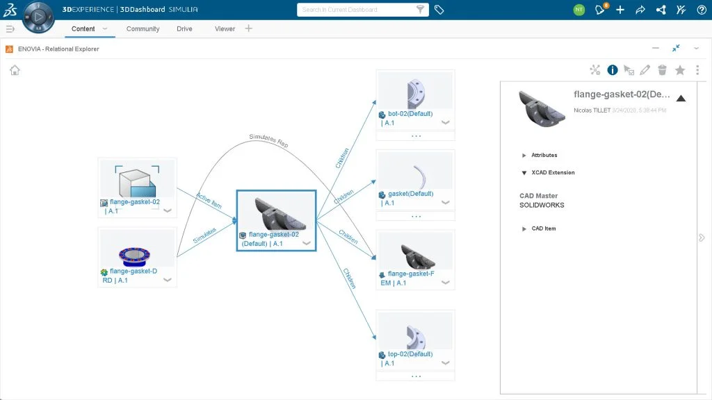
Task: Open the notifications bell
Action: pyautogui.click(x=599, y=10)
